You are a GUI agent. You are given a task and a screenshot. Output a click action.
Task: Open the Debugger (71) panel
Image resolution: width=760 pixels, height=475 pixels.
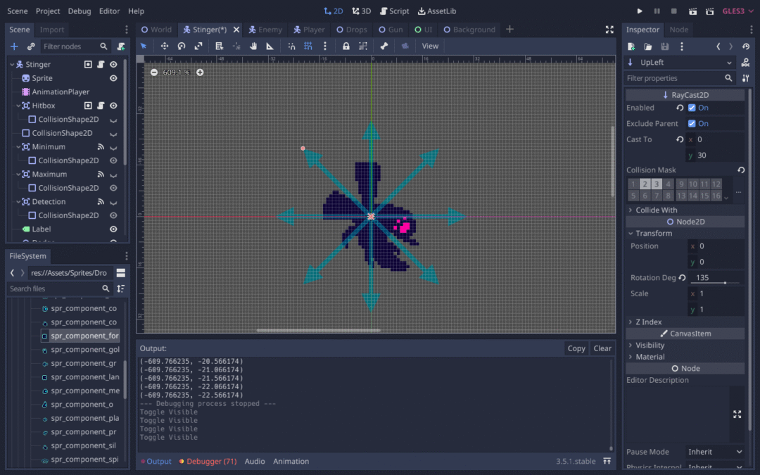[208, 462]
